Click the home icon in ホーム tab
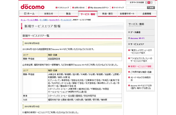Image resolution: width=176 pixels, height=115 pixels. (x=25, y=14)
